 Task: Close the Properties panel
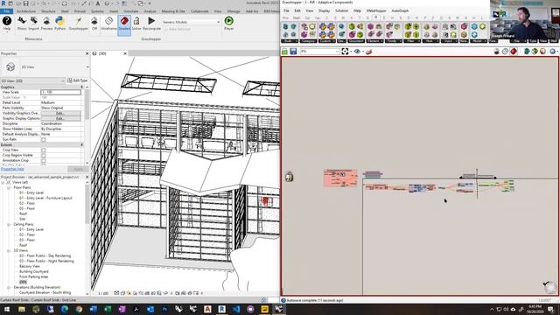point(87,53)
